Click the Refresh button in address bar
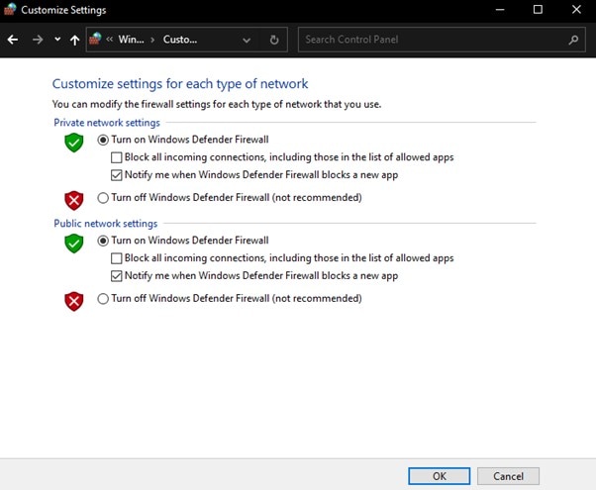This screenshot has width=596, height=490. coord(274,41)
